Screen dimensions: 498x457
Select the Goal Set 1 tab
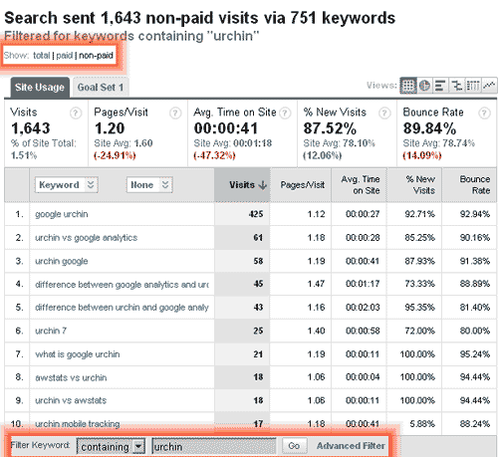pyautogui.click(x=101, y=88)
